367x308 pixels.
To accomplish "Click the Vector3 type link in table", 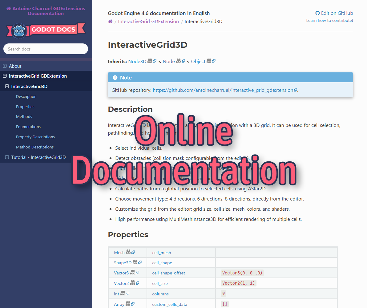I will click(121, 273).
